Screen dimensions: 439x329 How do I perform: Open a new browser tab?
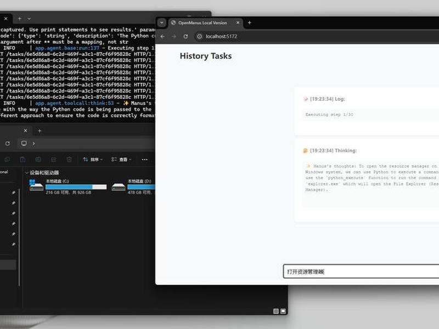coord(250,22)
